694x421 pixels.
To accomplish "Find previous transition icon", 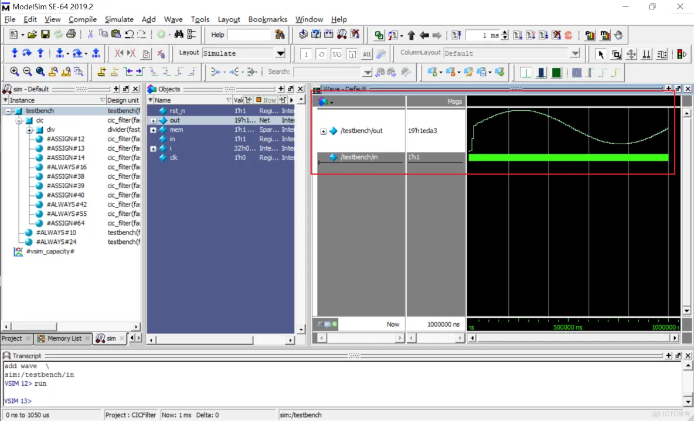I will coord(128,72).
